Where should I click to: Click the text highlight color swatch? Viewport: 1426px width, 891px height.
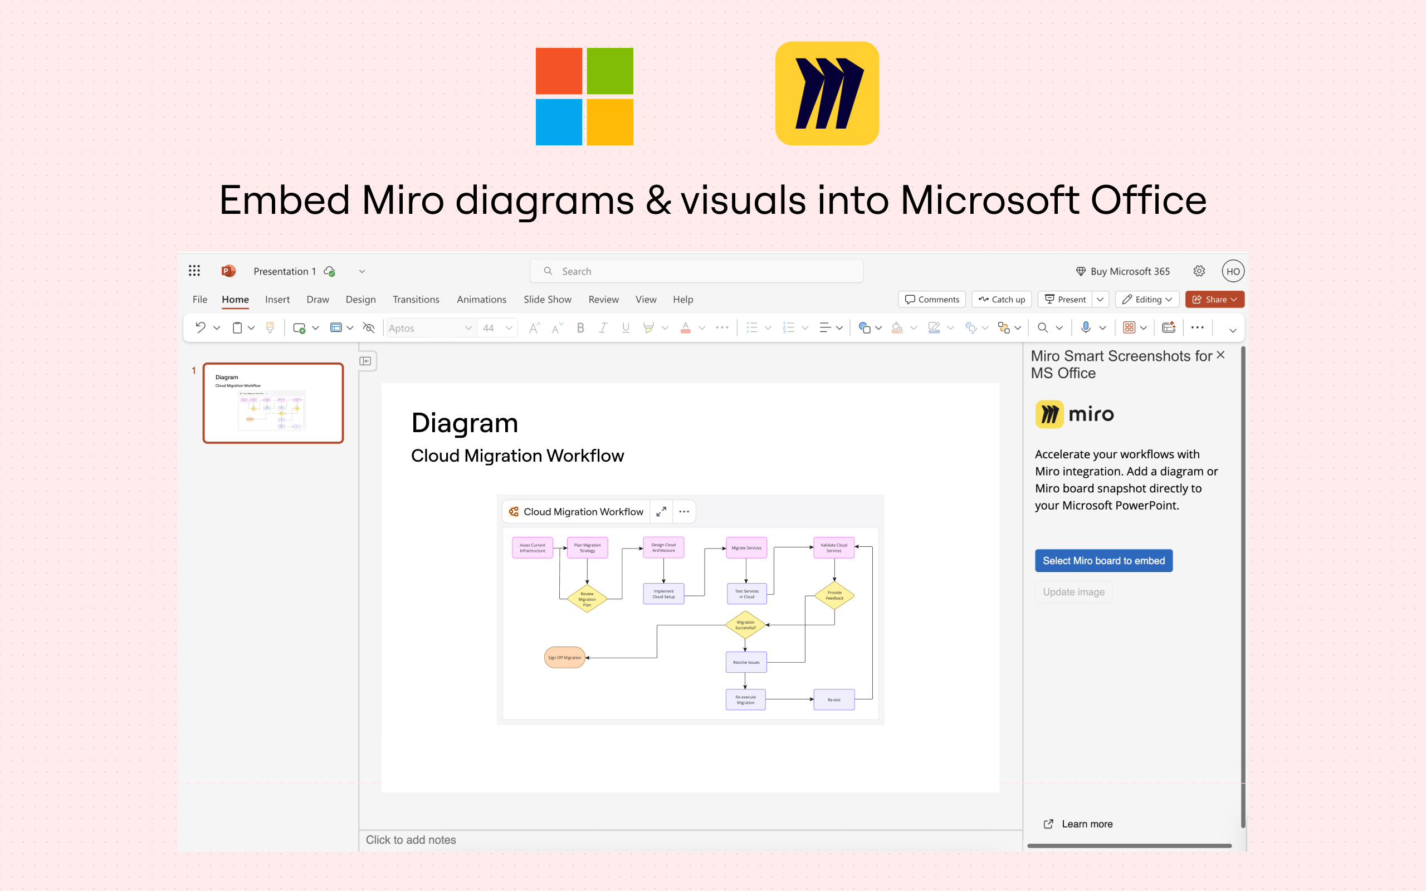point(648,327)
